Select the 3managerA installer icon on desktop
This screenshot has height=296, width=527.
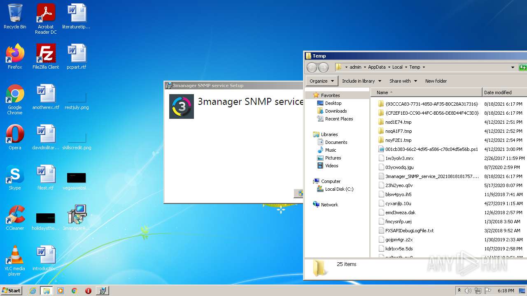pos(76,218)
